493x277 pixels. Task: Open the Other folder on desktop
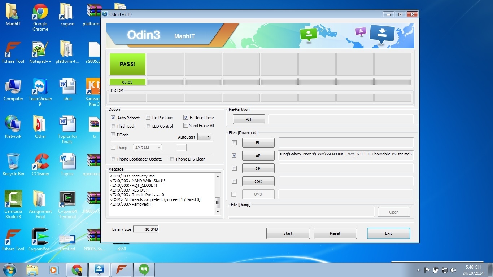(x=40, y=127)
